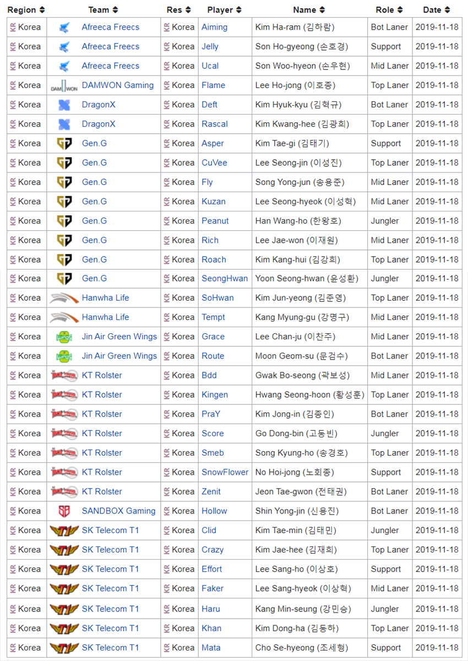Open player page for Deft

(x=209, y=104)
